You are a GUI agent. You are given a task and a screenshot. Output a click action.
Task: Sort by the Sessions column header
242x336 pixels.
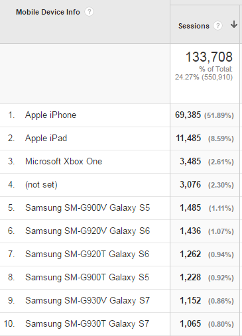[194, 26]
